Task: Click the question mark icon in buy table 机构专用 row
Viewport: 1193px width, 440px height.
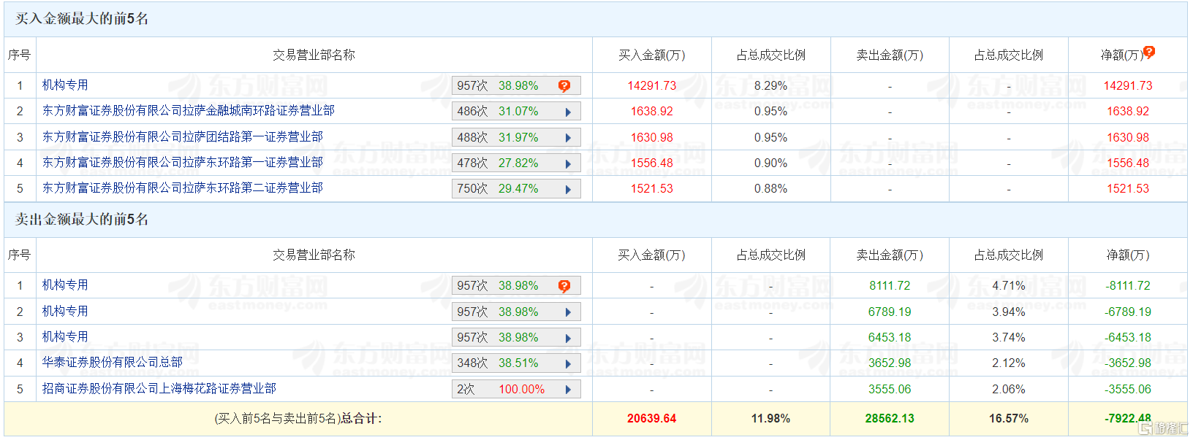Action: coord(564,86)
